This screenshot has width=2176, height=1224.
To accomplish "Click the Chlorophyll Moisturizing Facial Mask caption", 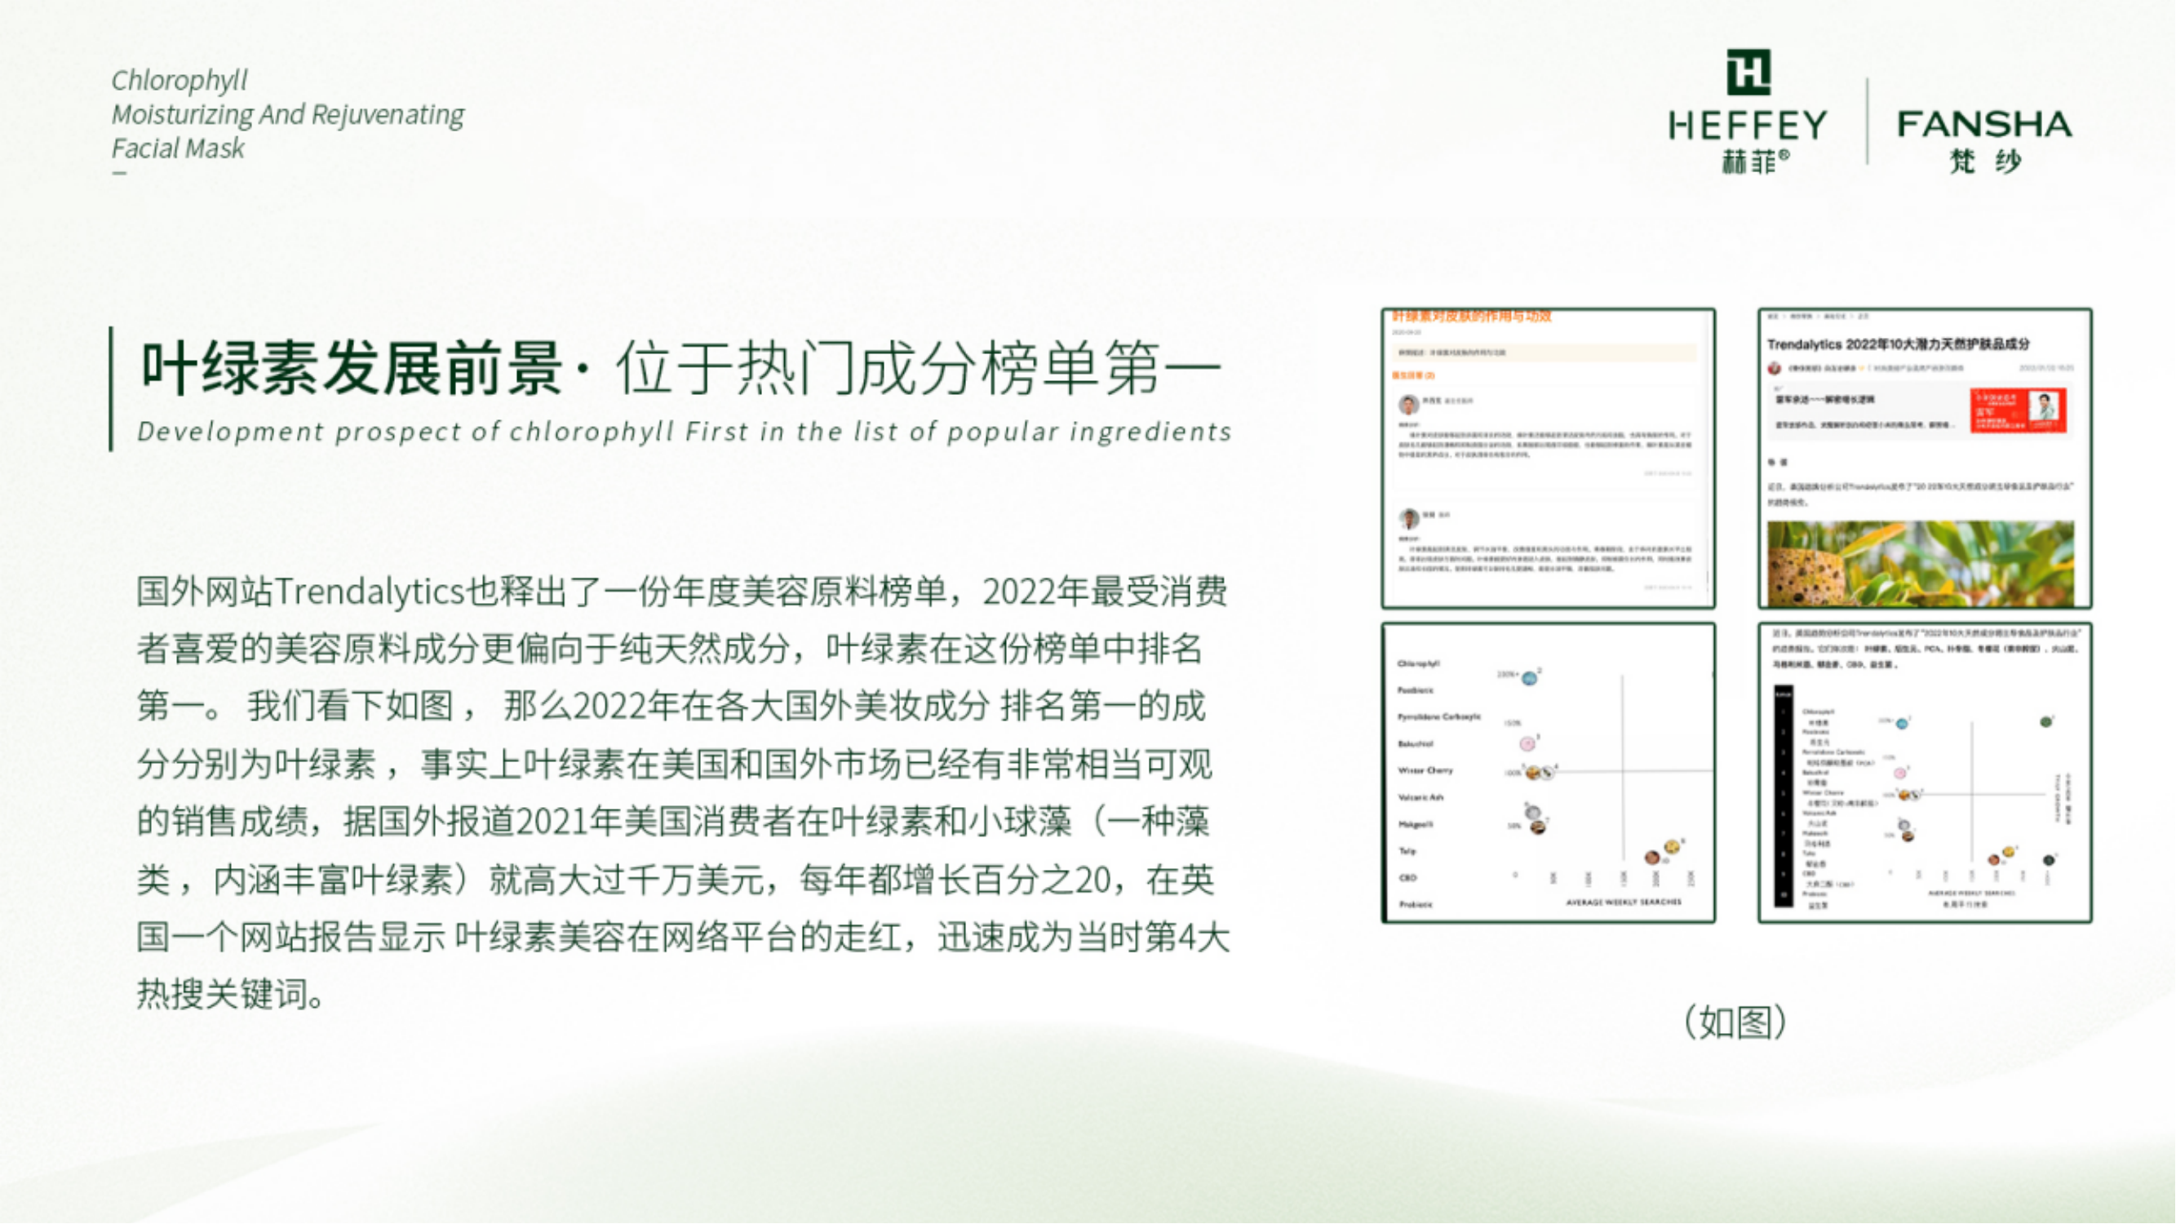I will point(287,114).
